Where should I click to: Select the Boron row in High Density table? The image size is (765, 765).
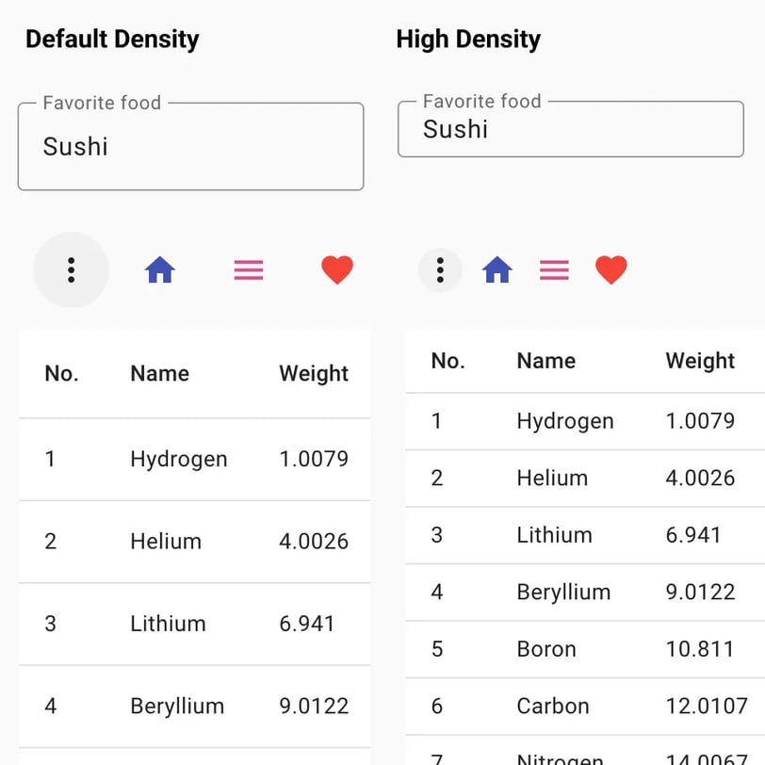tap(585, 649)
